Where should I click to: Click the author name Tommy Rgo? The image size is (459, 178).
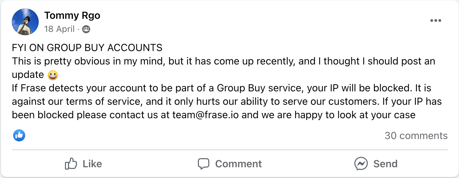pyautogui.click(x=72, y=15)
